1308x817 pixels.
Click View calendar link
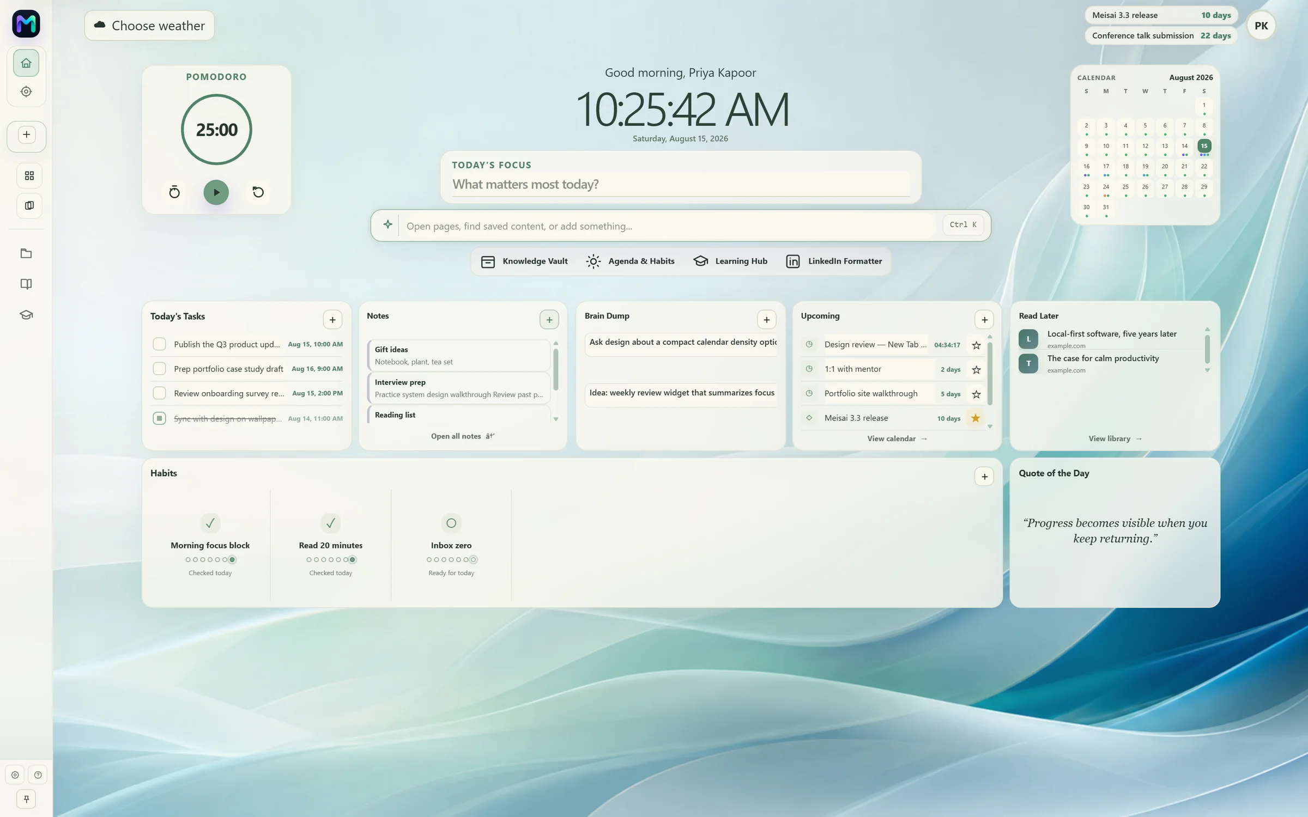(897, 438)
